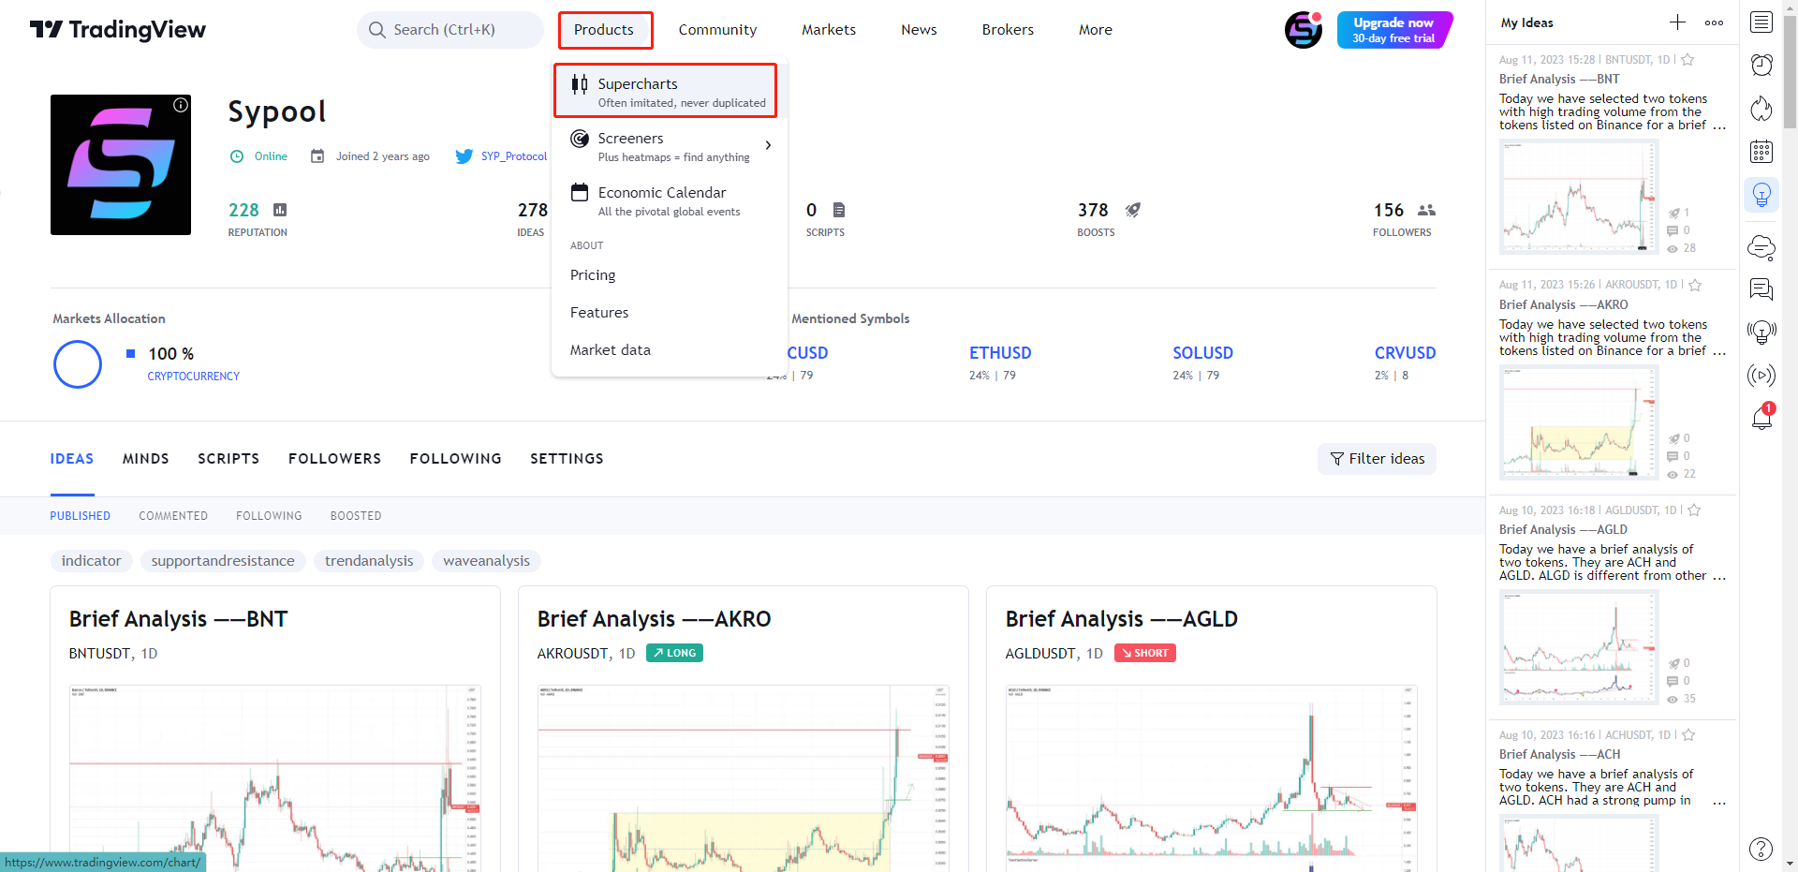This screenshot has height=872, width=1798.
Task: Click the followers people icon next to 156
Action: [1426, 210]
